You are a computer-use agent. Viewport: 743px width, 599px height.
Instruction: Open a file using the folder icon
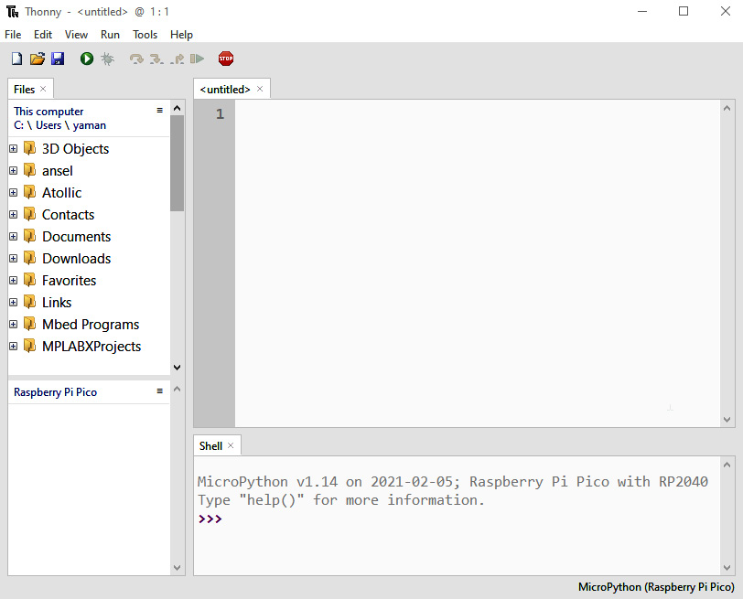37,59
